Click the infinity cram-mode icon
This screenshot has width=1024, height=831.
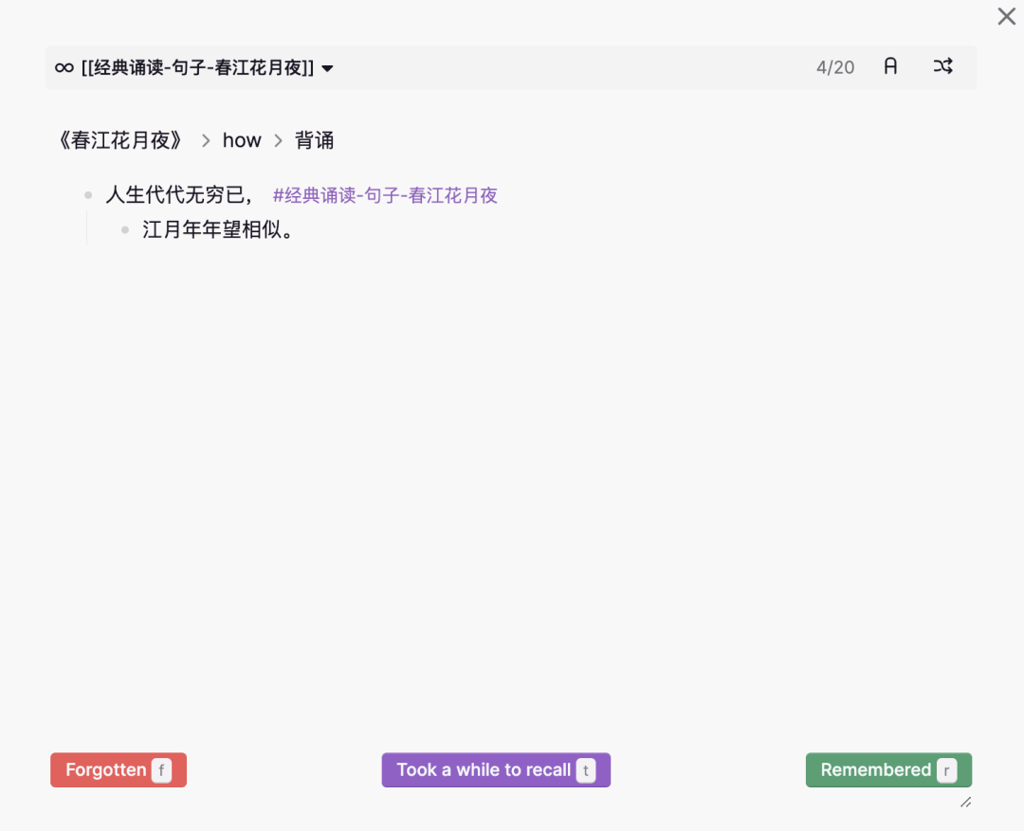[64, 68]
